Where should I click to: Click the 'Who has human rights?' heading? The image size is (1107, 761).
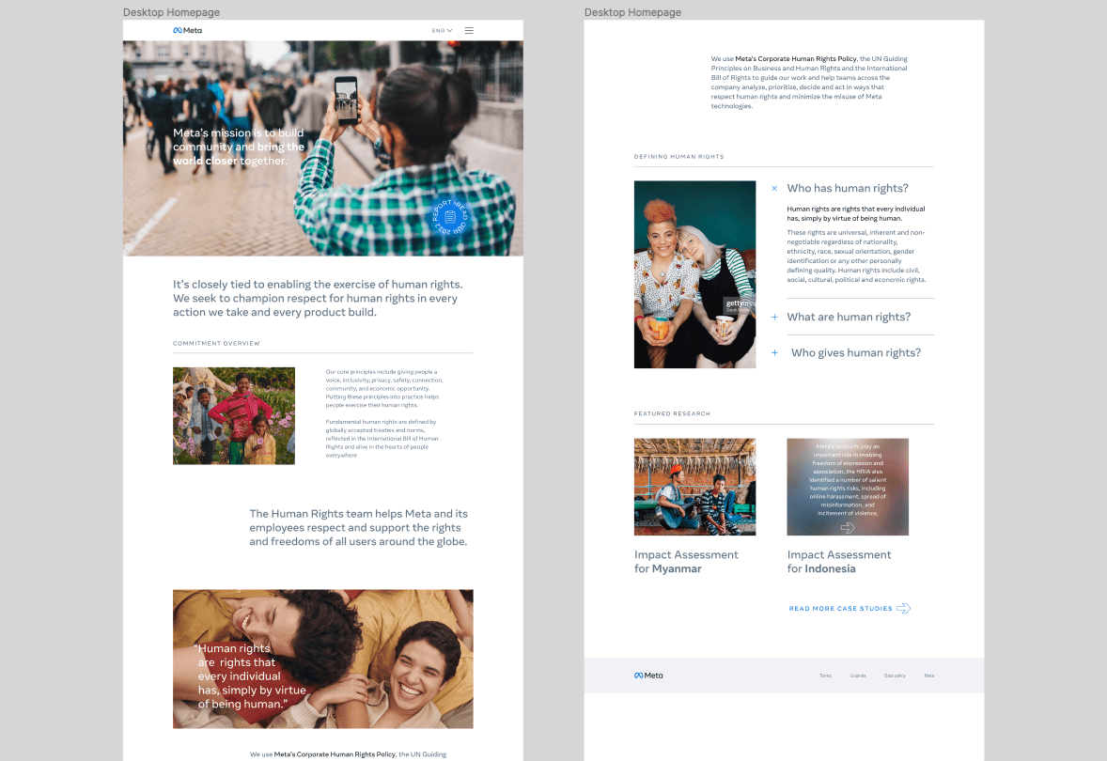click(848, 189)
